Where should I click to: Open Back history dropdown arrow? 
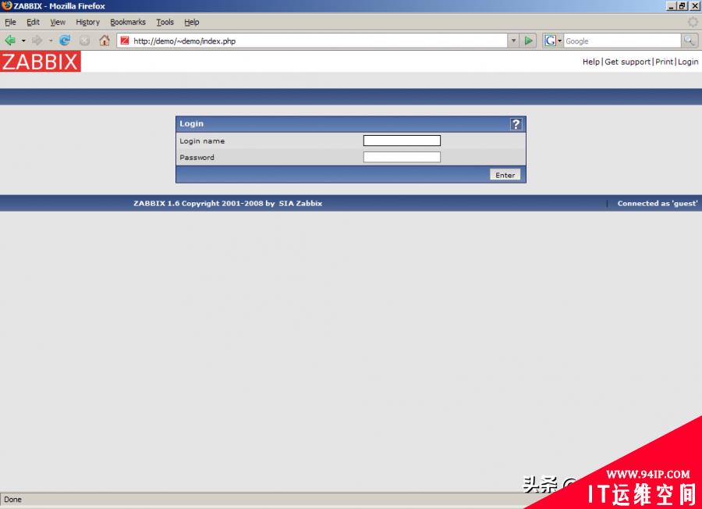(x=23, y=41)
